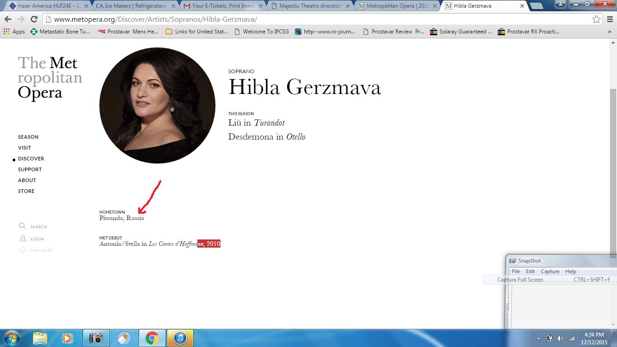Click the LIVE CHAT label in the sidebar
Screen dimensions: 617x347
point(42,250)
